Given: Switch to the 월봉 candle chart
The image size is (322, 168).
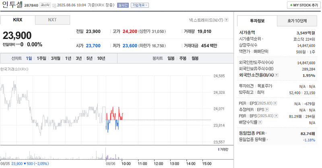Looking at the screenshot, I should pos(195,58).
